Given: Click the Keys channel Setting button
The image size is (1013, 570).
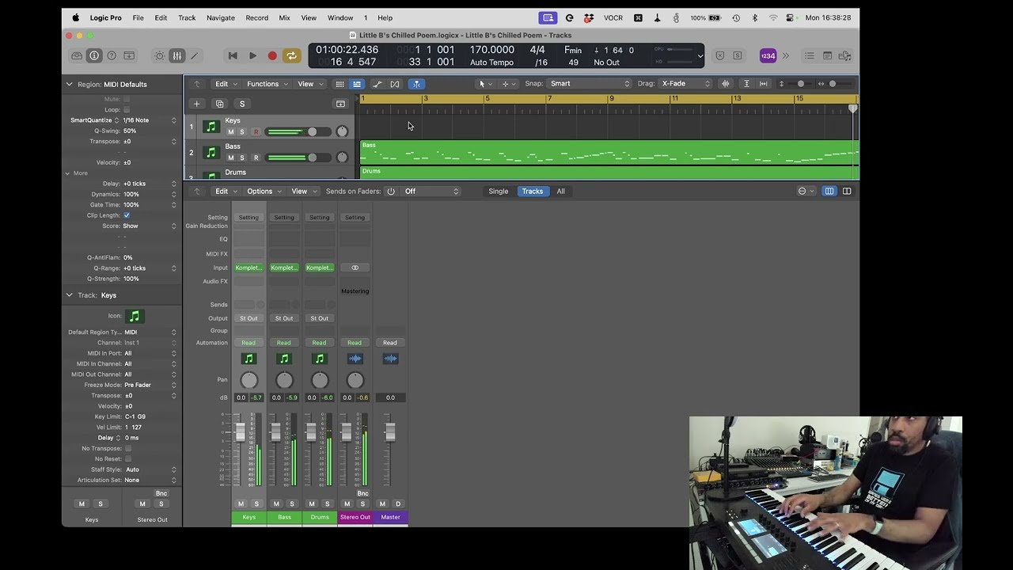Looking at the screenshot, I should click(249, 217).
